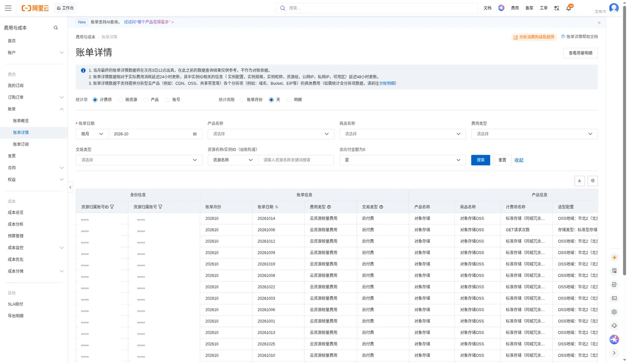Open the 交易类型 filter dropdown
The width and height of the screenshot is (627, 363).
(139, 160)
